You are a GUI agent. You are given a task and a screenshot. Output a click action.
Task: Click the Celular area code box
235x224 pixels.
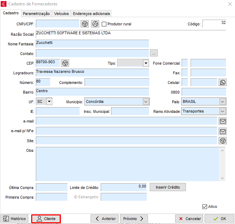coord(185,82)
